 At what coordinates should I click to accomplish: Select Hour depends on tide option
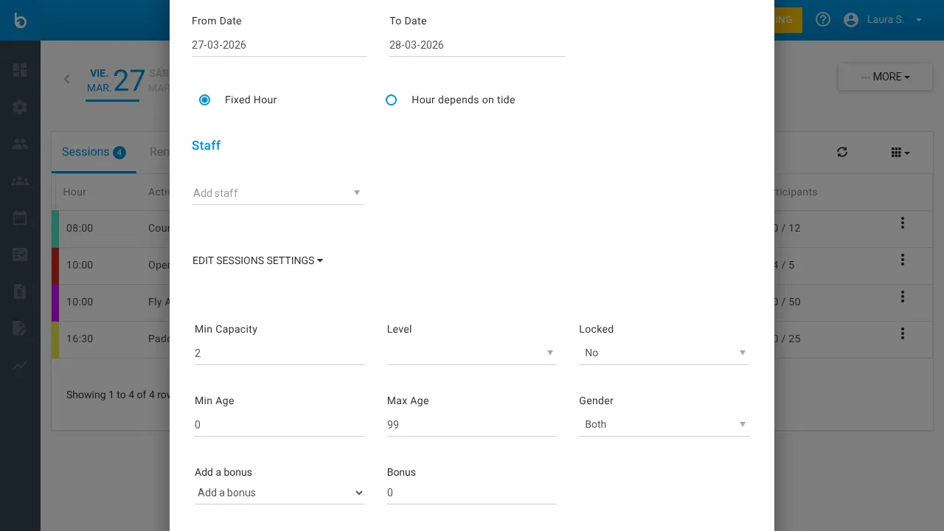392,100
